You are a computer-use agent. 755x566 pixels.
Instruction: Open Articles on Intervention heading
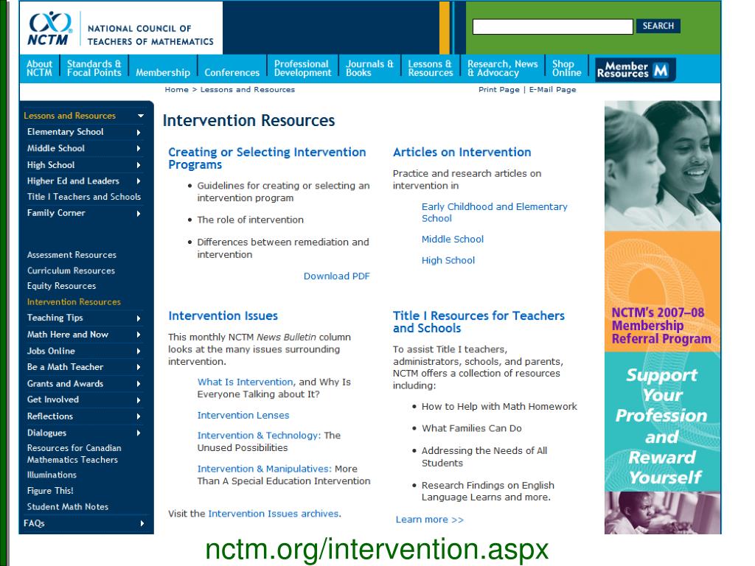point(462,152)
